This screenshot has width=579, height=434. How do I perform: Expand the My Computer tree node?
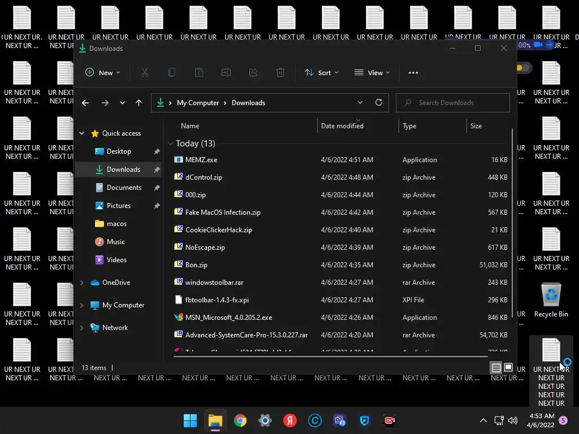81,305
